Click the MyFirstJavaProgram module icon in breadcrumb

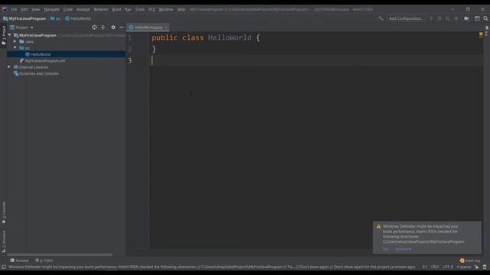(5, 18)
